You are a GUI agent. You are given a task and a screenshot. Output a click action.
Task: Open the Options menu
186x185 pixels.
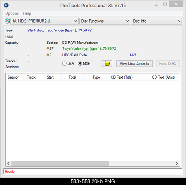point(12,13)
